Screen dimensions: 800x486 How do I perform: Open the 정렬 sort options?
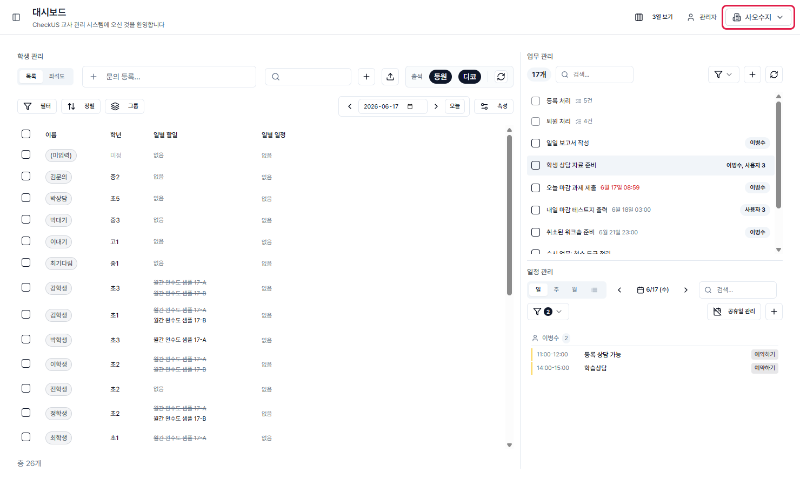tap(81, 106)
